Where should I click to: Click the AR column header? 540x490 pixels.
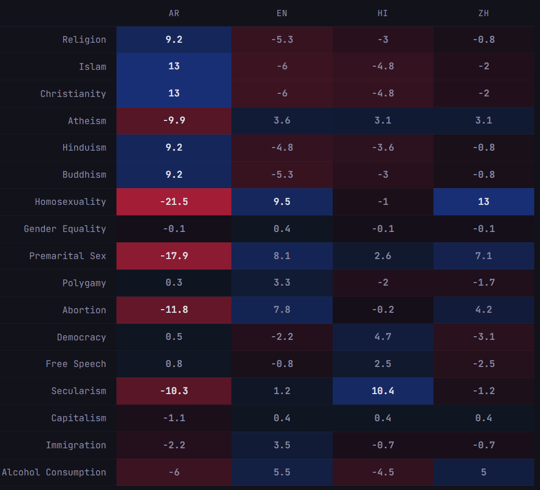[174, 13]
